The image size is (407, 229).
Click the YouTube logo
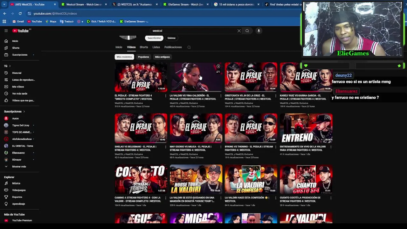point(21,31)
